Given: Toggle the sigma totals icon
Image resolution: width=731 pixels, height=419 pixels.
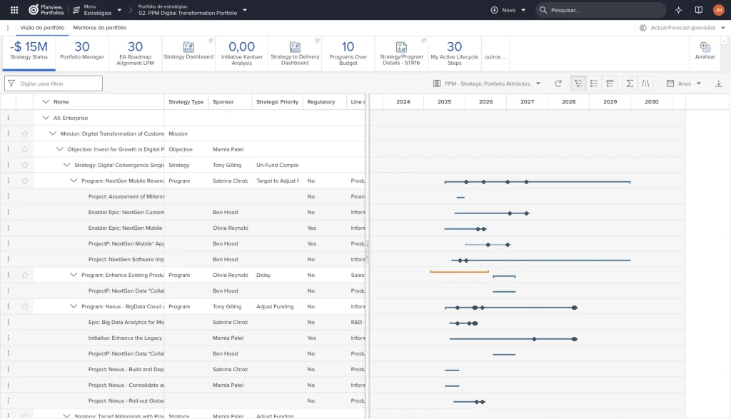Looking at the screenshot, I should coord(630,84).
